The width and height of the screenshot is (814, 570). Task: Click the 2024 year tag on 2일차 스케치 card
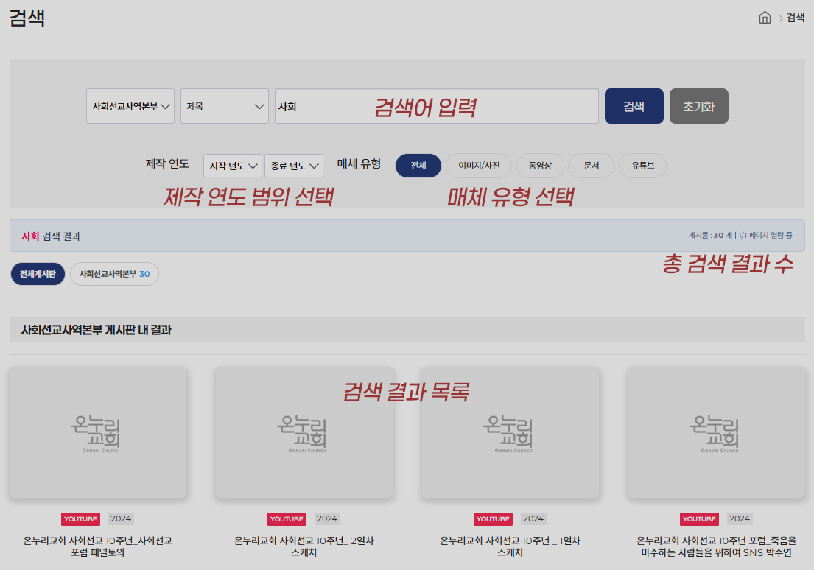click(x=327, y=518)
